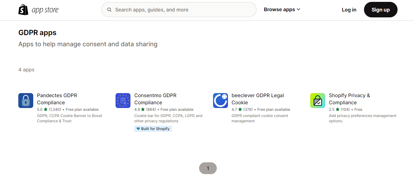Click the '4 apps' count text
The height and width of the screenshot is (180, 414).
(x=26, y=70)
